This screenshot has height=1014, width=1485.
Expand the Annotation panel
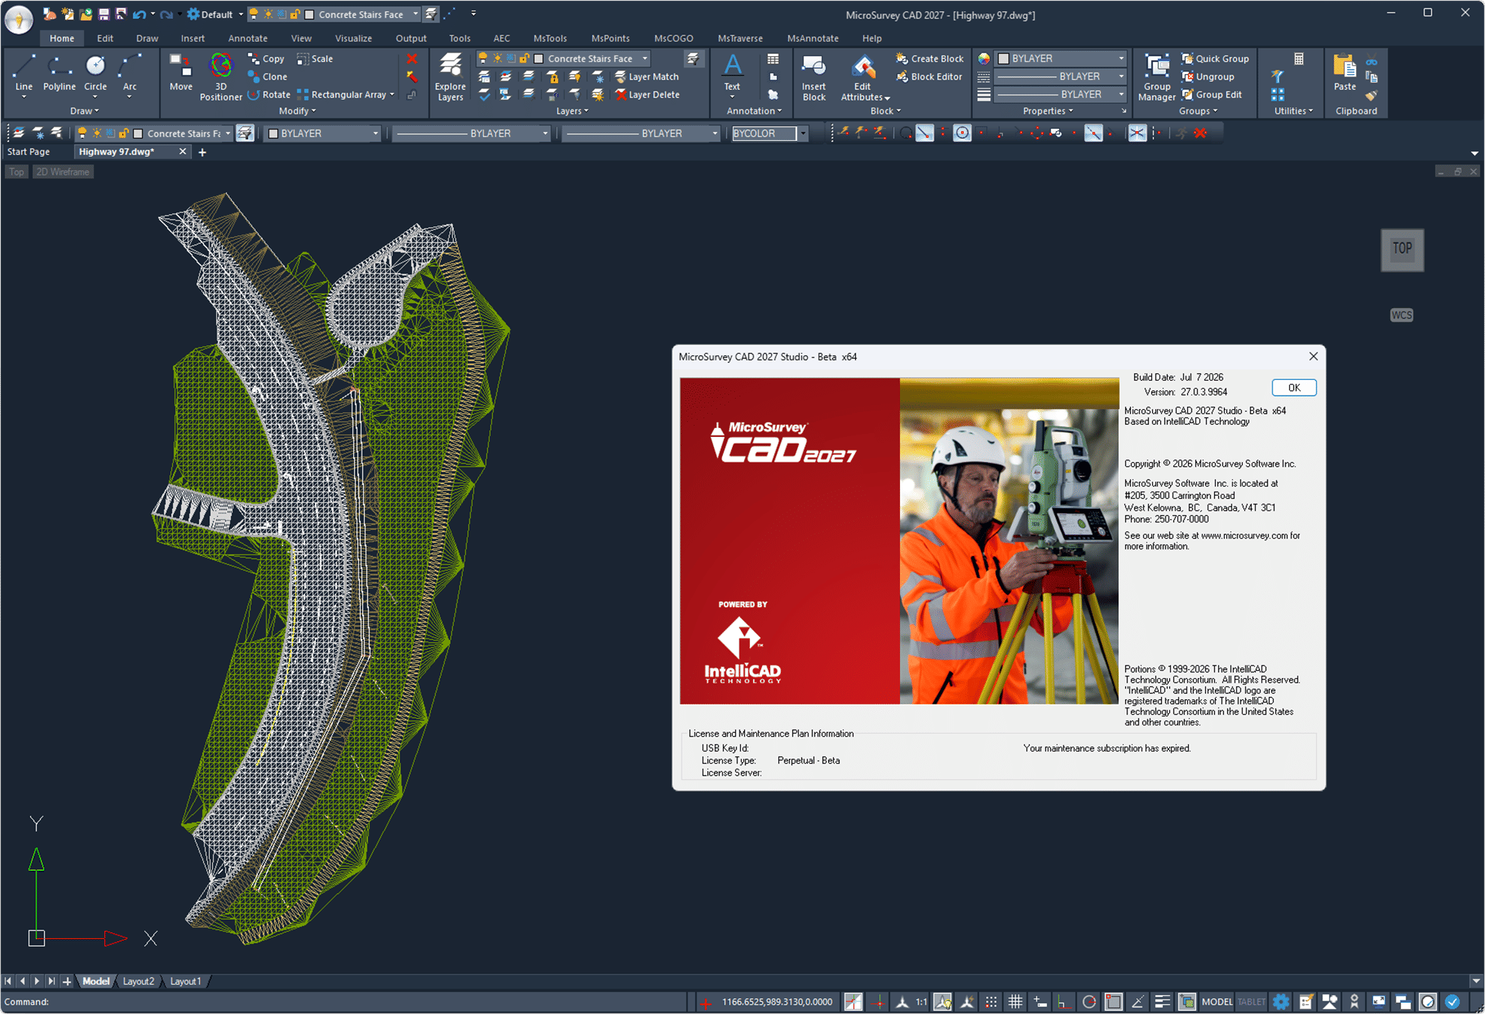tap(754, 111)
